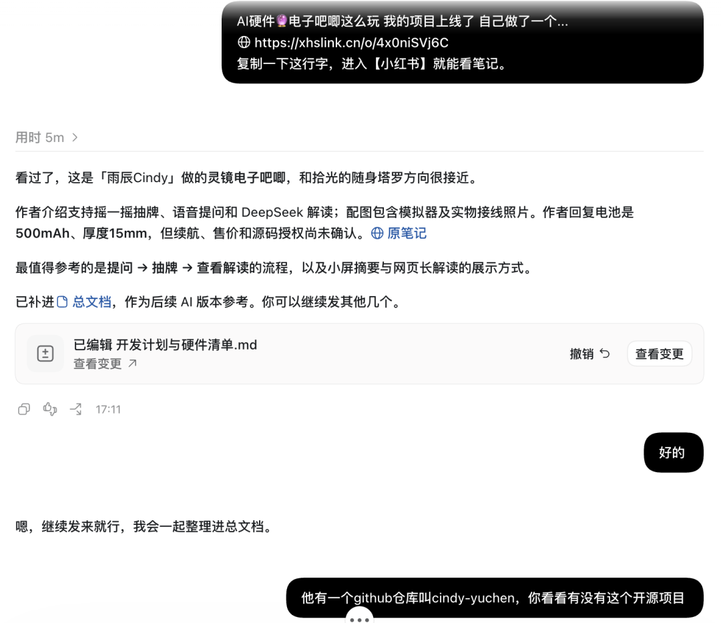Viewport: 721px width, 623px height.
Task: Click the 17:11 timestamp
Action: [x=108, y=410]
